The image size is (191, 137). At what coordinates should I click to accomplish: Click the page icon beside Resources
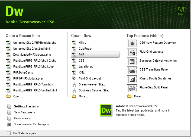(x=9, y=118)
